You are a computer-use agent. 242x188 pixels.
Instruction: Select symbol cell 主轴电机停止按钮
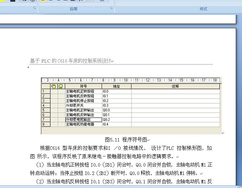click(84, 101)
